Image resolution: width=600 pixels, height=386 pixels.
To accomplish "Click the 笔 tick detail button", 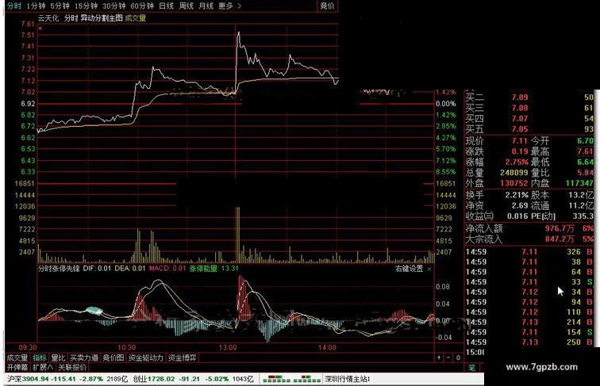I will (471, 367).
